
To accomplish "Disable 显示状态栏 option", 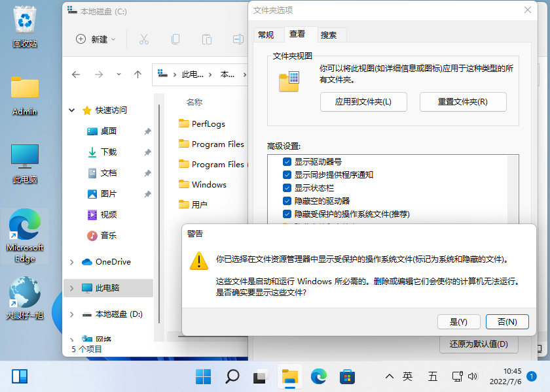I will tap(286, 188).
